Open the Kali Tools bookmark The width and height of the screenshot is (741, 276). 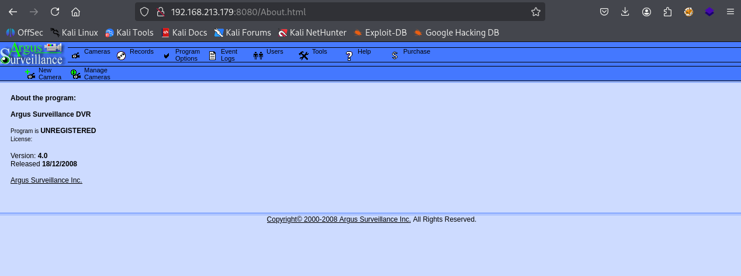click(x=130, y=33)
